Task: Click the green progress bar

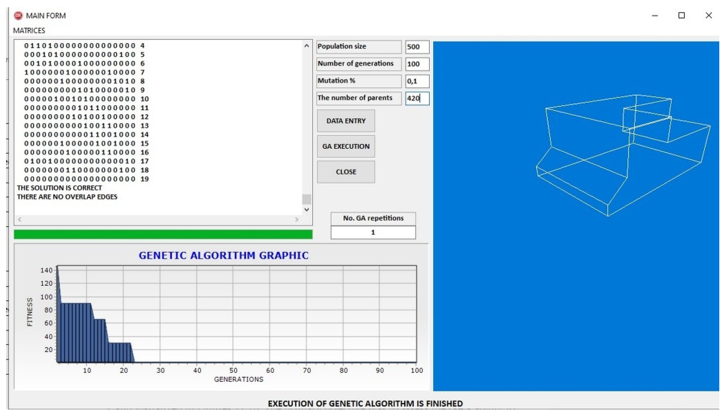Action: (x=163, y=234)
